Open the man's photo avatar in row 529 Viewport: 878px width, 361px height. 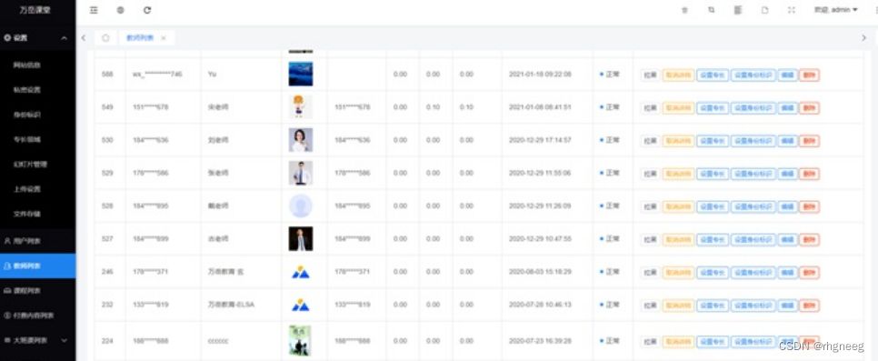click(301, 173)
